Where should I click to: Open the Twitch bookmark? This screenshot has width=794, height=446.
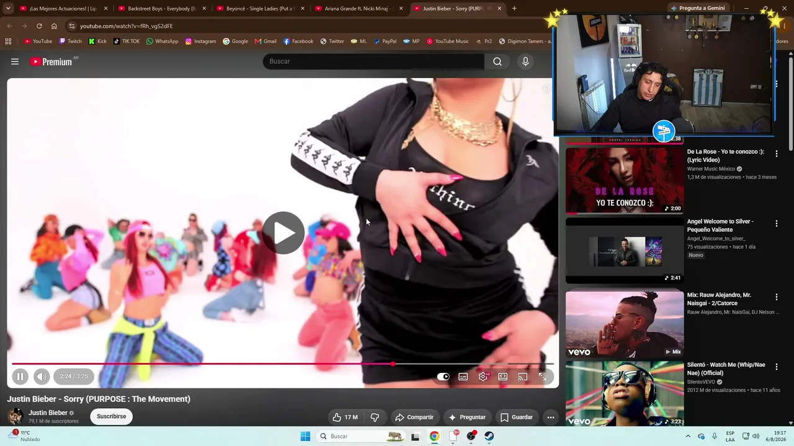pyautogui.click(x=70, y=42)
